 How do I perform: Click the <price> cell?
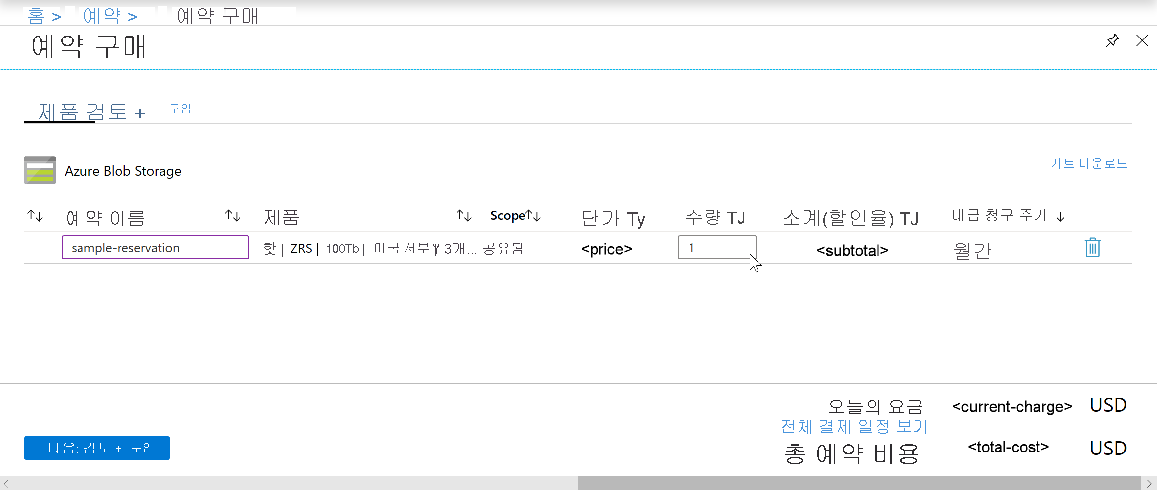[606, 249]
